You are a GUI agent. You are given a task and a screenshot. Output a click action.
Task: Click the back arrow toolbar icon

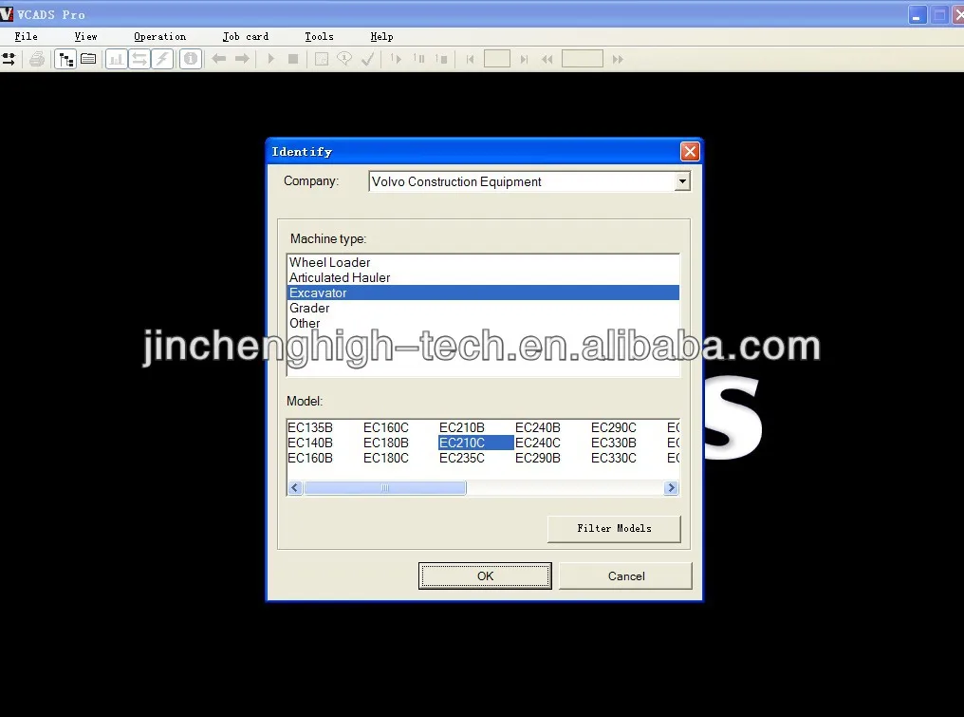pos(219,59)
